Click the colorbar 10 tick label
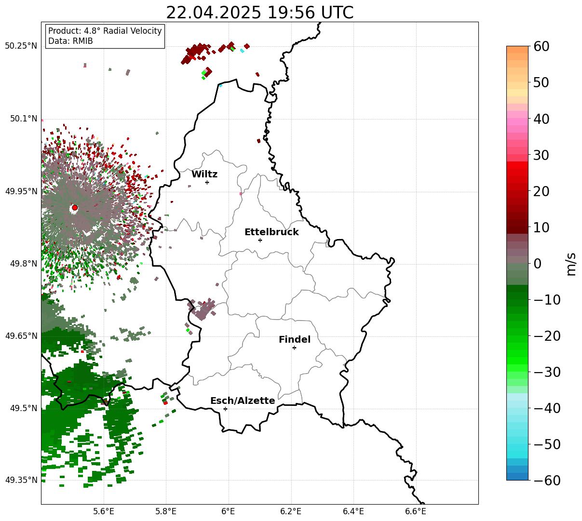 [x=541, y=227]
